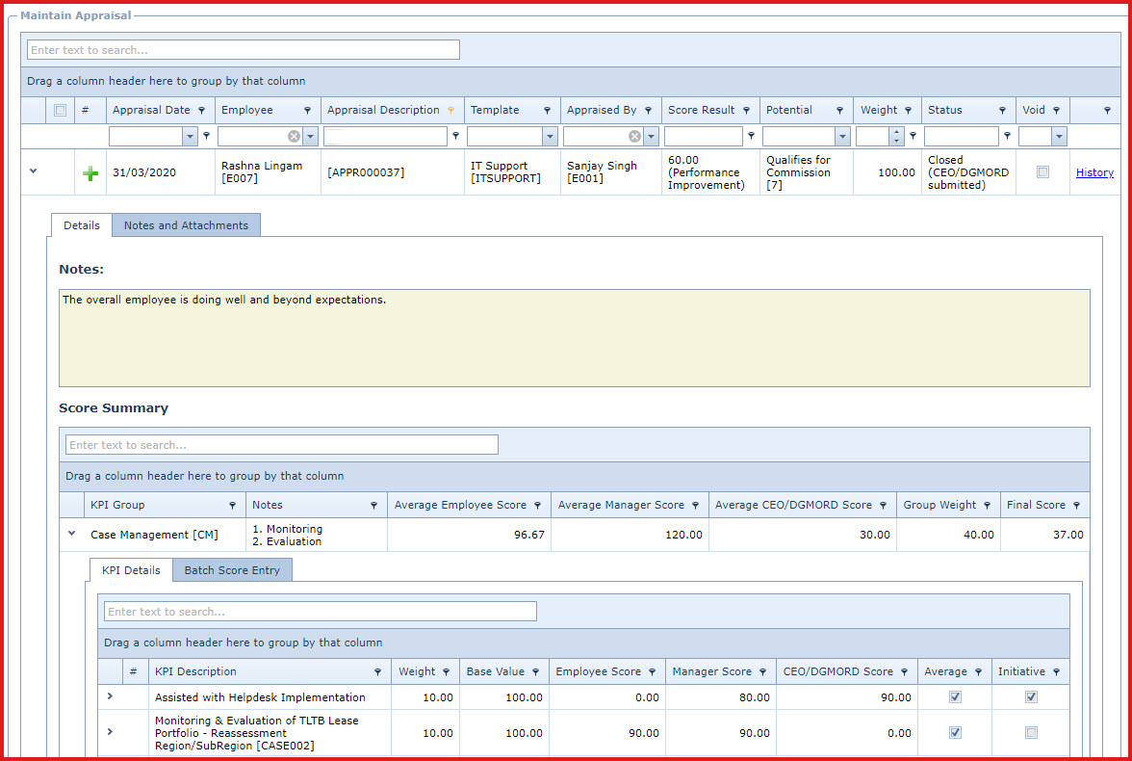
Task: Sort by the Appraised By column header
Action: coord(602,111)
